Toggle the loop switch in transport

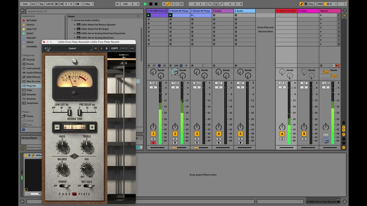coord(215,4)
